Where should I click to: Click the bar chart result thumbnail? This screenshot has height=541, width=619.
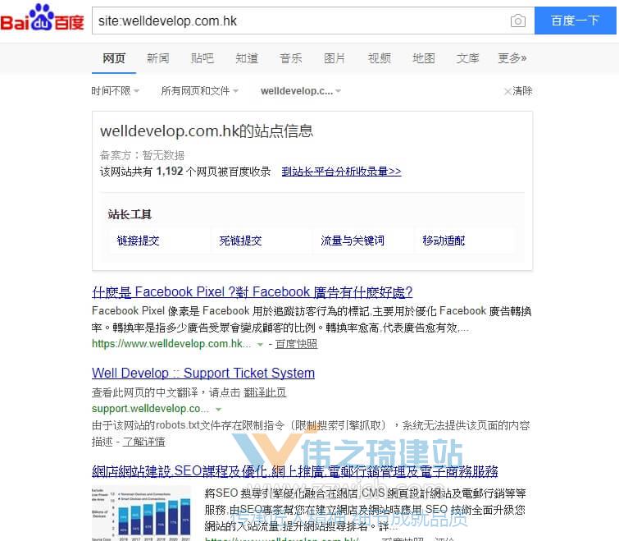pyautogui.click(x=141, y=513)
